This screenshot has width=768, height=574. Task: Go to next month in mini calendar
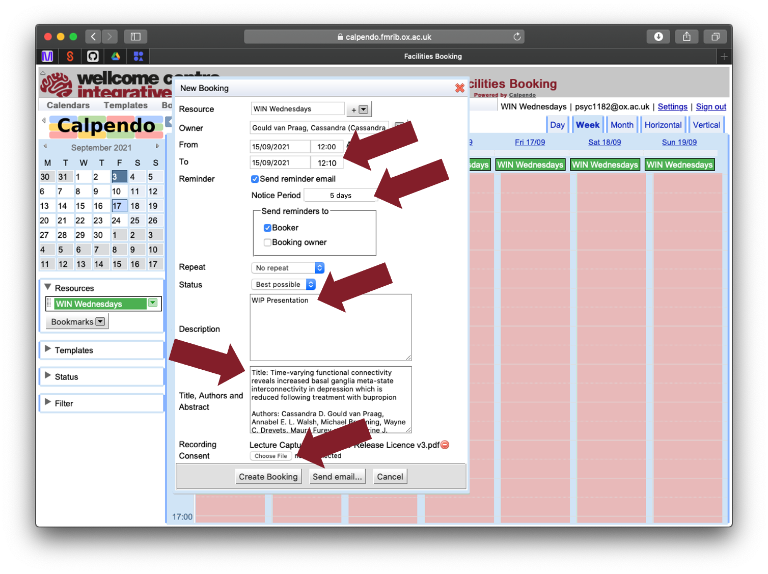point(157,146)
